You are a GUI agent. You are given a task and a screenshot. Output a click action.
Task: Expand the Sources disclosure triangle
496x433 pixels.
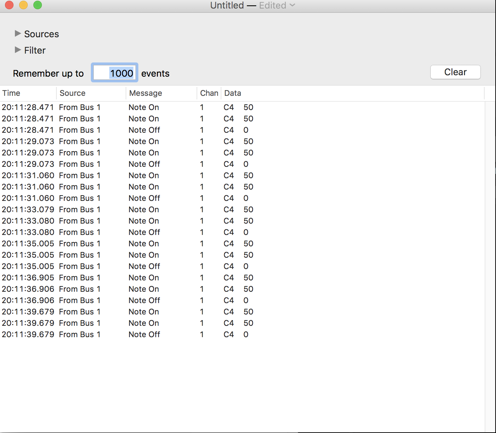18,34
